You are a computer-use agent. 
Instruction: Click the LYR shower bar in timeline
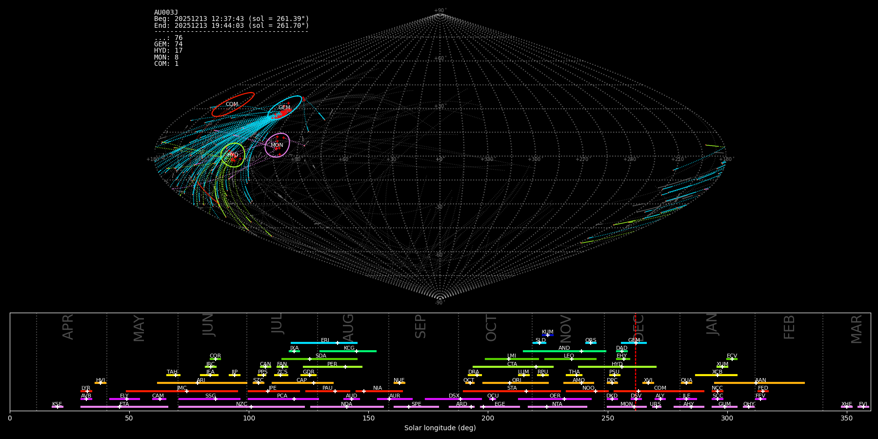(86, 391)
